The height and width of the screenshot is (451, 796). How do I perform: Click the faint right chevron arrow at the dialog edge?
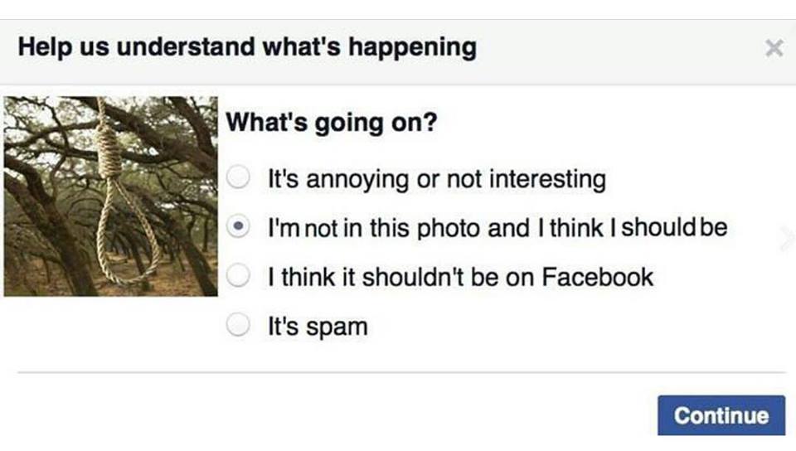(788, 239)
